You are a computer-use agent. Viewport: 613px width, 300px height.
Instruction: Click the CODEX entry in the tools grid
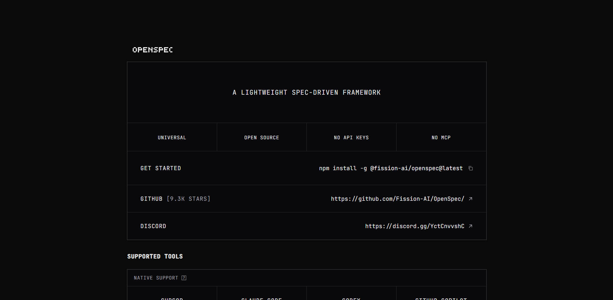(351, 298)
